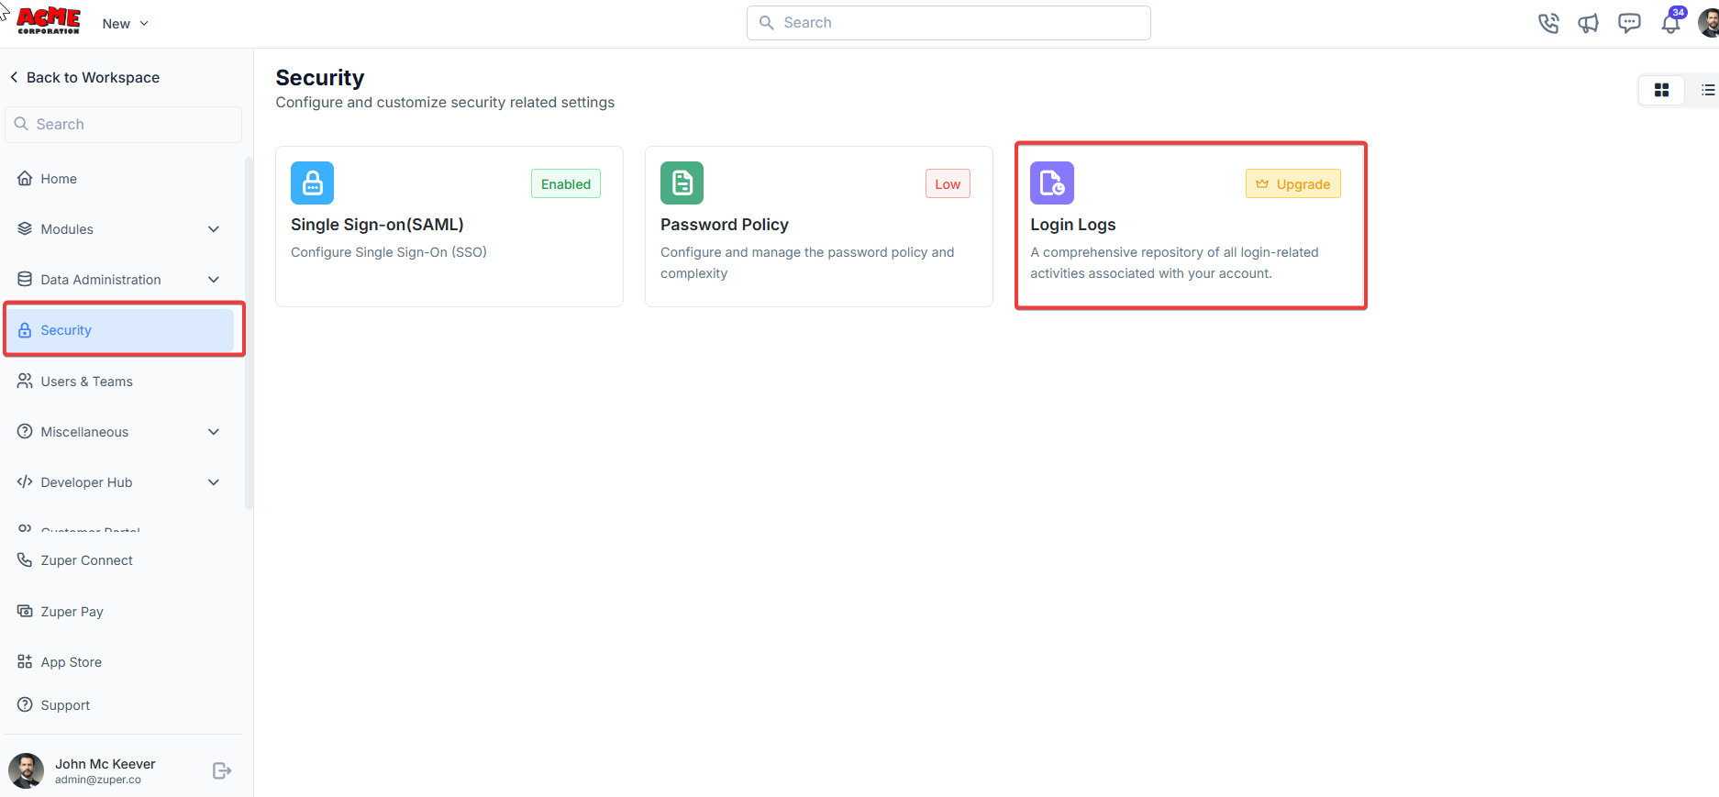Viewport: 1719px width, 797px height.
Task: Click the purple Login Logs file icon
Action: coord(1052,183)
